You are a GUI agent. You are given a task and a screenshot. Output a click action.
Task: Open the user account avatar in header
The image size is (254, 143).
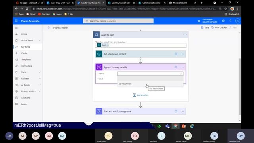(x=237, y=21)
